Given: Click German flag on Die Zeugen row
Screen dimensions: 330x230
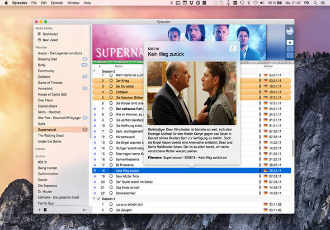Looking at the screenshot, I should 265,210.
